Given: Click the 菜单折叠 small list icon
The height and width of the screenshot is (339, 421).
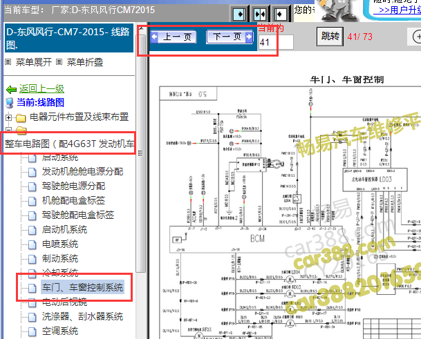Looking at the screenshot, I should pos(59,62).
